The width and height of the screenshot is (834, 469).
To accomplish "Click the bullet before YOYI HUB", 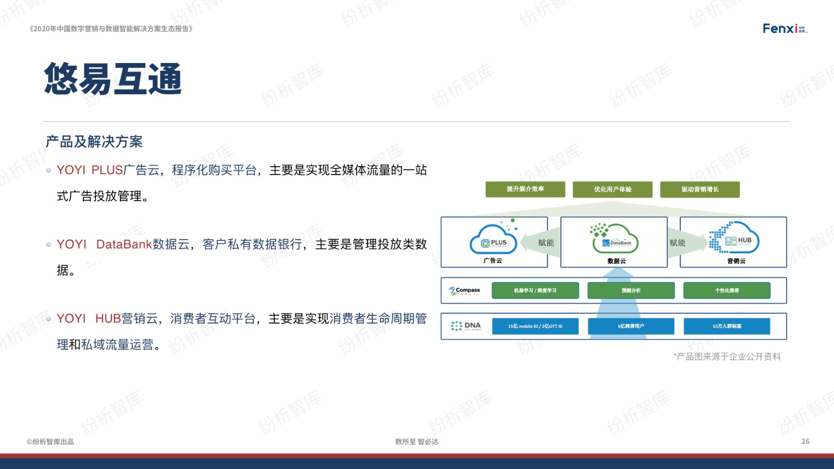I will 48,318.
